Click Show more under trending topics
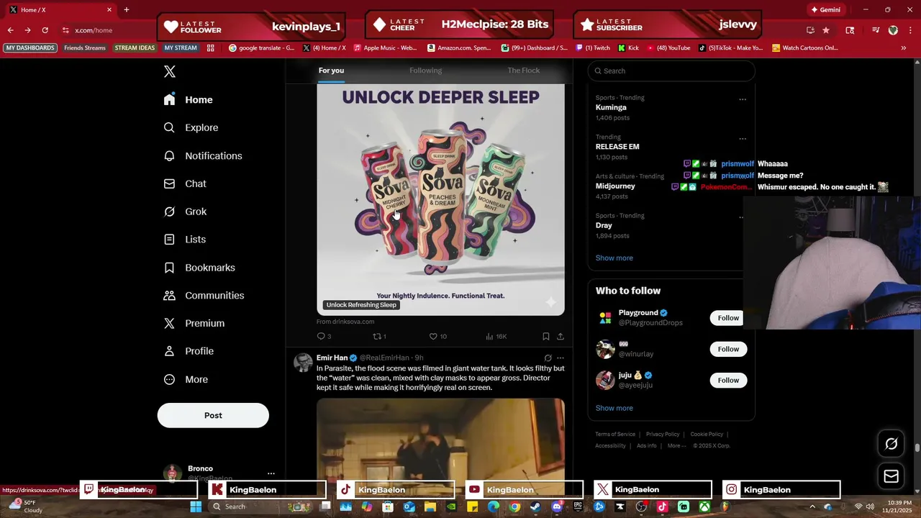This screenshot has width=921, height=518. point(614,258)
